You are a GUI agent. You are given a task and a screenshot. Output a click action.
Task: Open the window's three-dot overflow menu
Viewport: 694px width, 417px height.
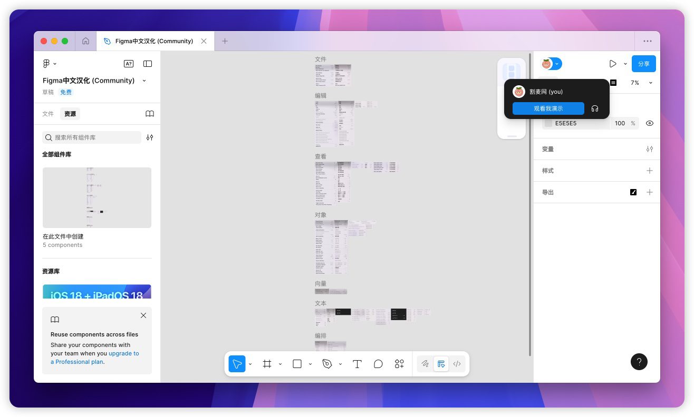[x=648, y=41]
